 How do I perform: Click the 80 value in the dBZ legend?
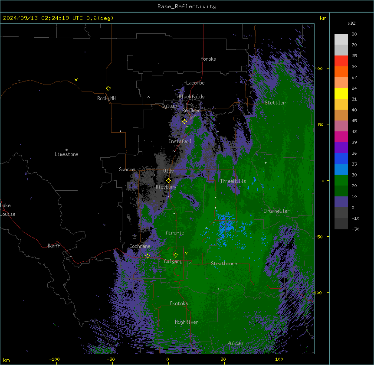[x=354, y=34]
